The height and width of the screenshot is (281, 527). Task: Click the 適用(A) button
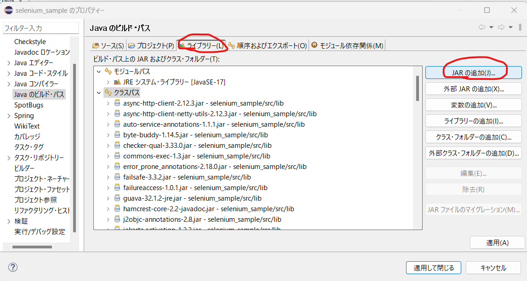[497, 242]
